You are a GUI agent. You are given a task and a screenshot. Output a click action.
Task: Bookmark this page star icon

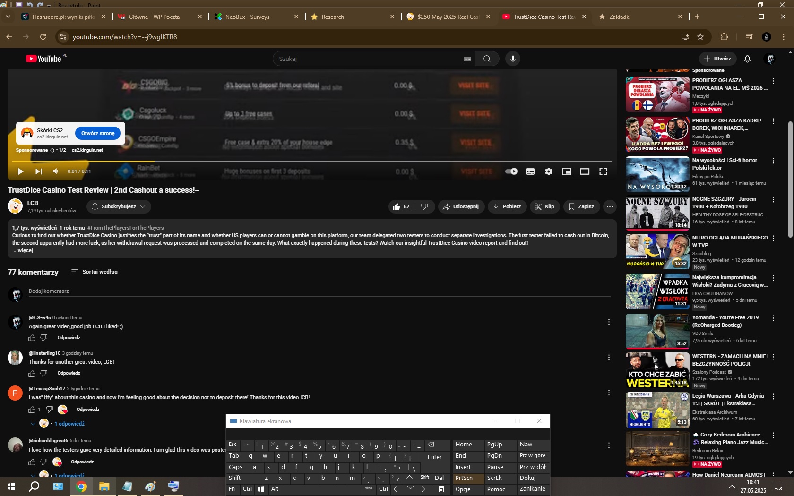click(x=700, y=37)
